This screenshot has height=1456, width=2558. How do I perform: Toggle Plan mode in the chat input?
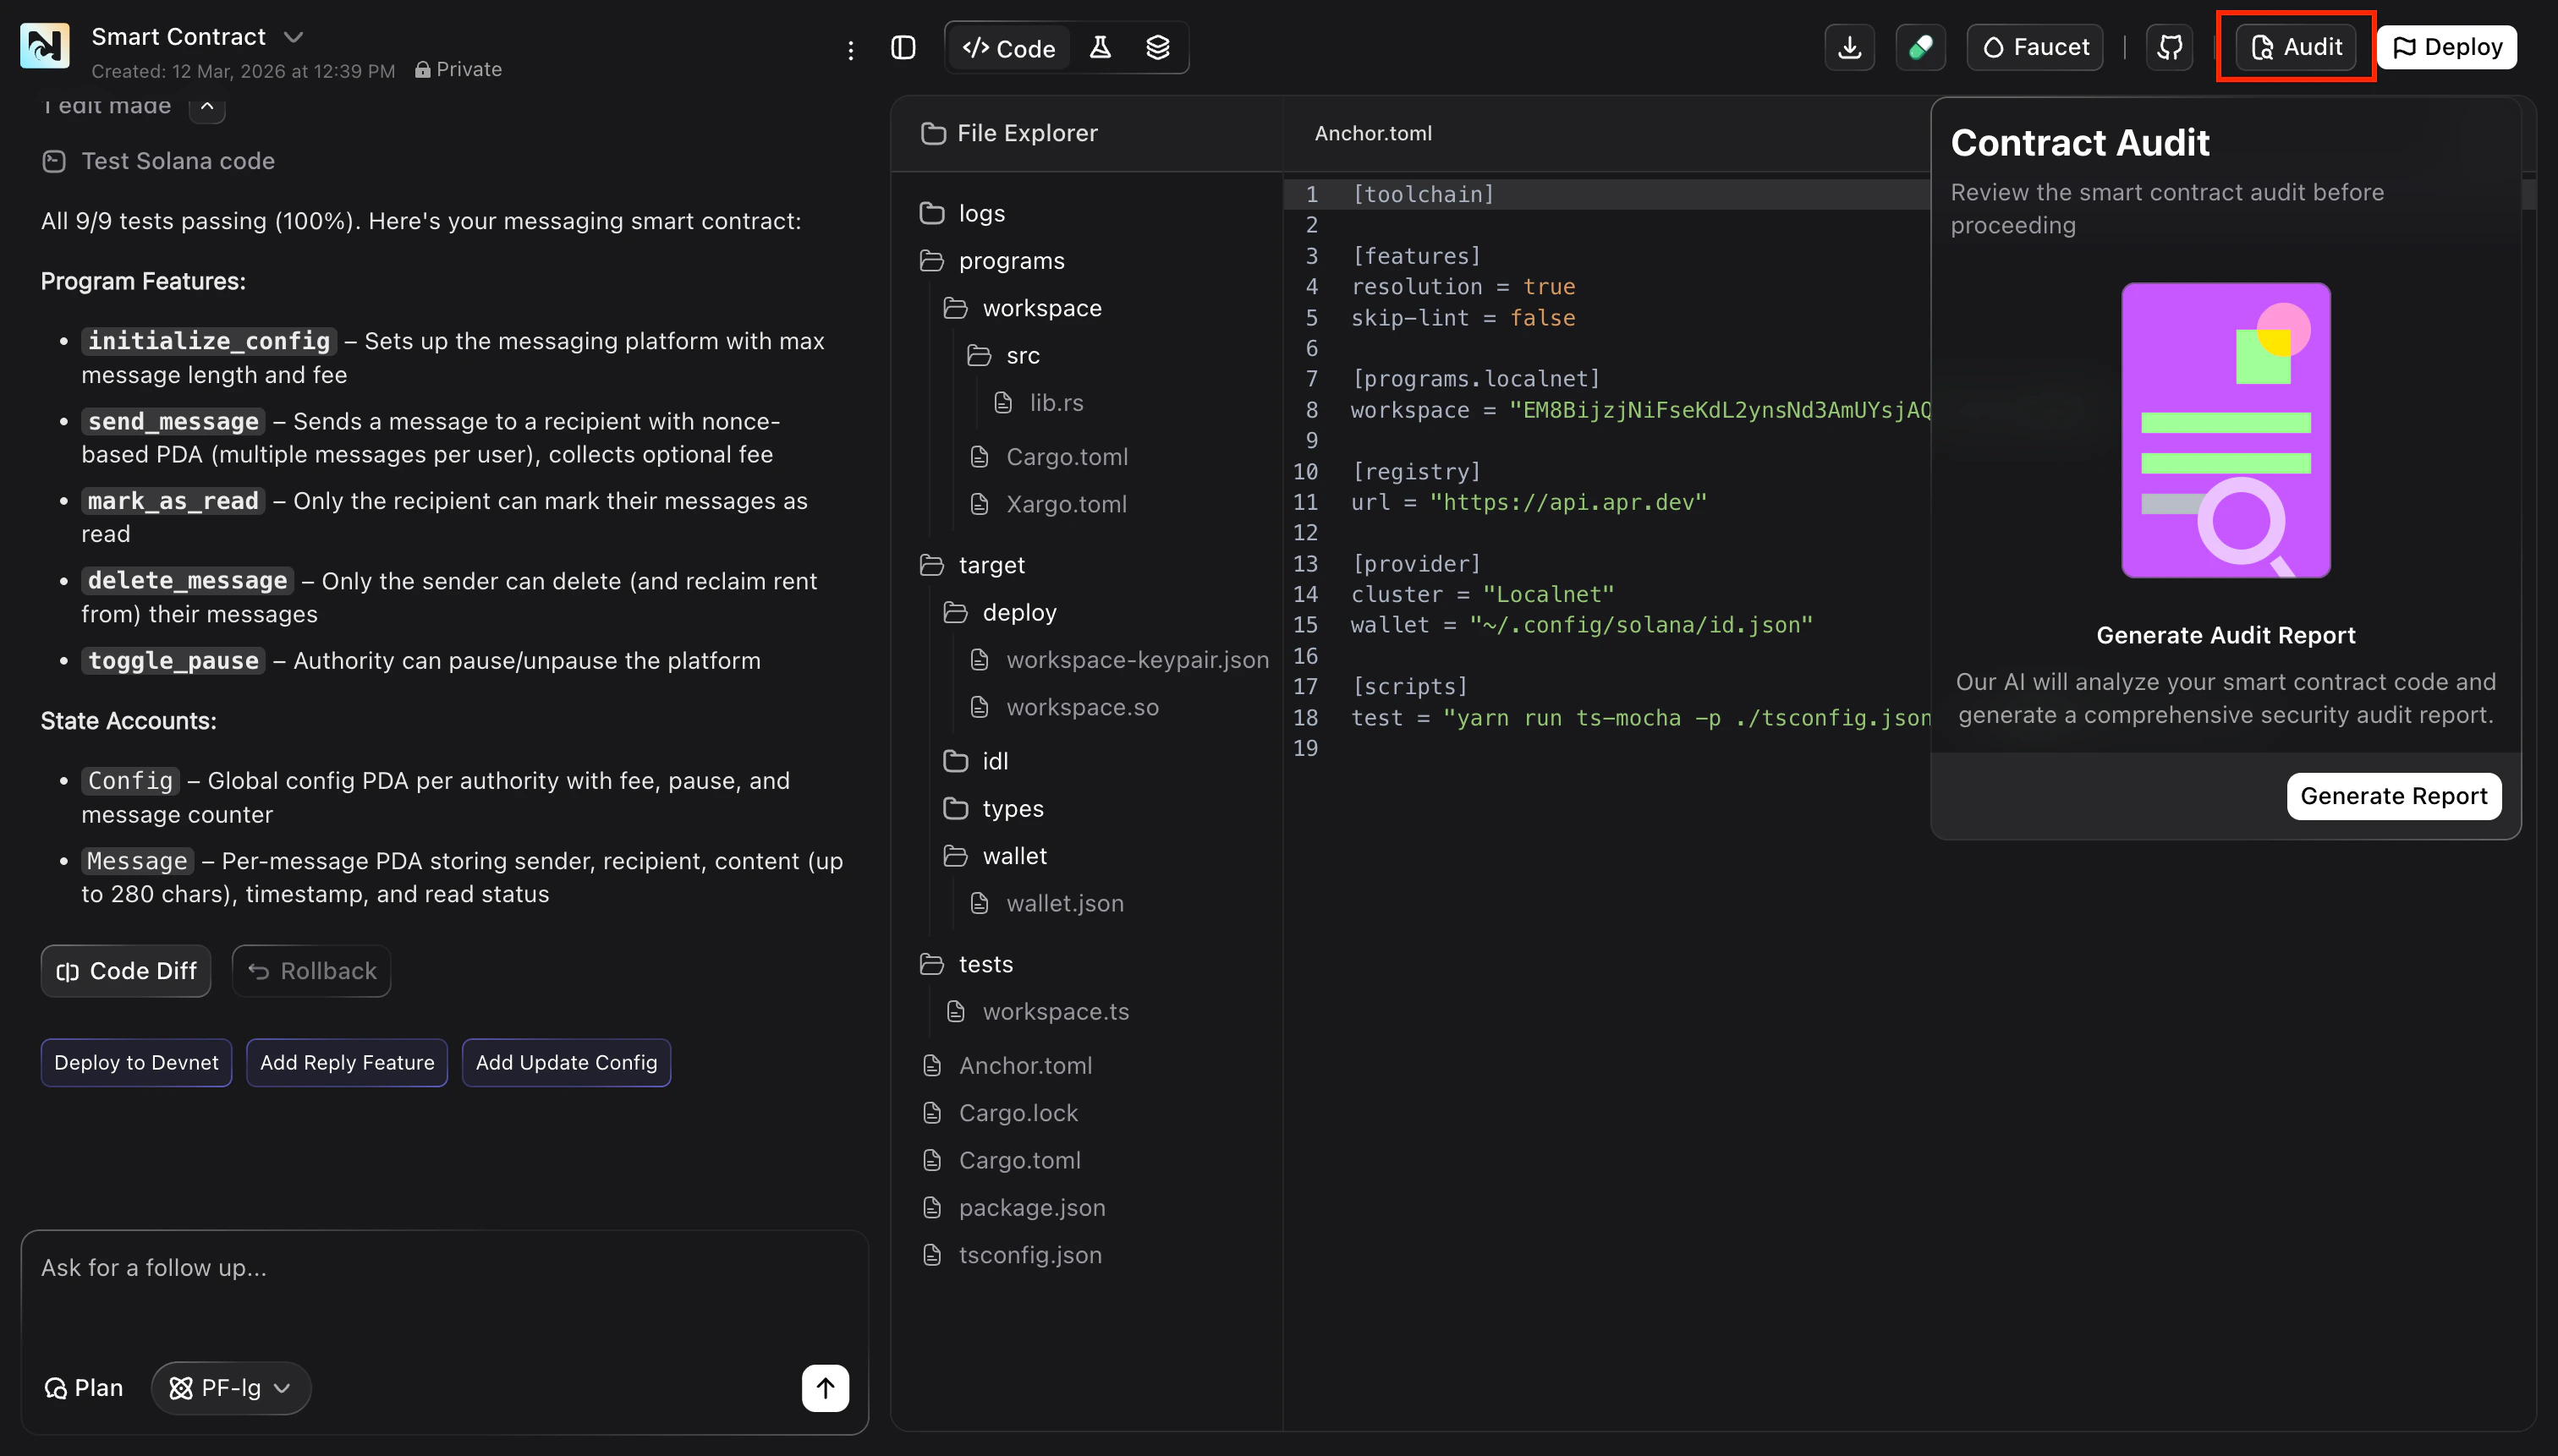click(x=84, y=1387)
